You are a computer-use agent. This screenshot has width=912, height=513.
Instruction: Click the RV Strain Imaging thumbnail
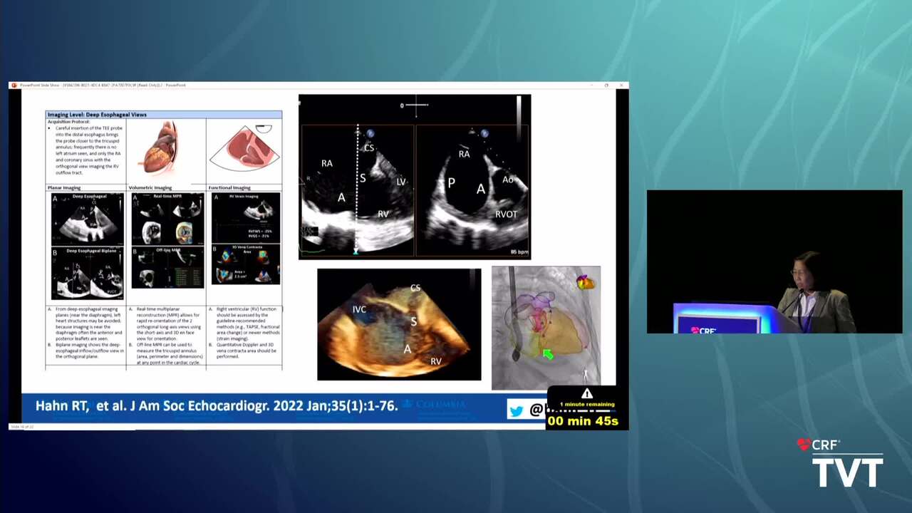(246, 217)
